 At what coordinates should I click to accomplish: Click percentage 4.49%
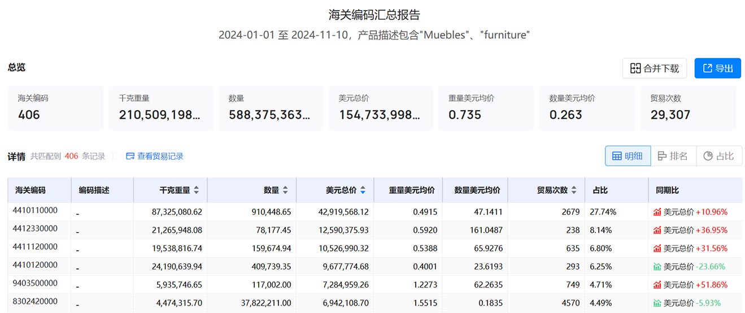click(600, 302)
